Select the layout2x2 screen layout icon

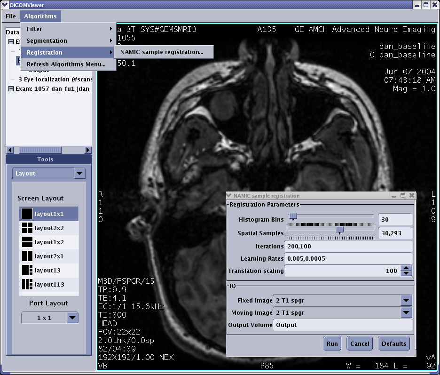[x=27, y=228]
